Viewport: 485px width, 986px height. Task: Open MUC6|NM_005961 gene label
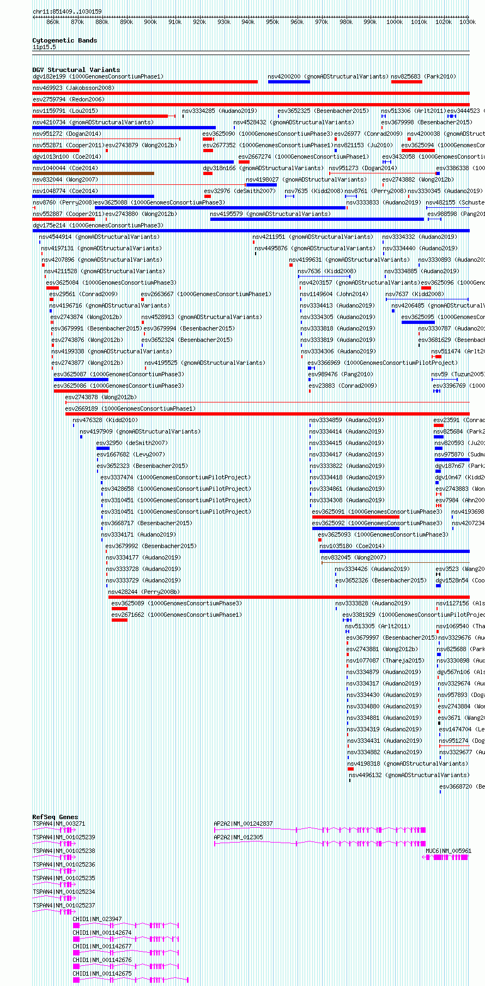click(448, 851)
